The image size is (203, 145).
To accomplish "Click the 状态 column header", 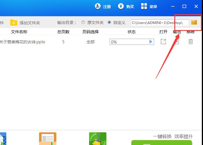I will (132, 32).
